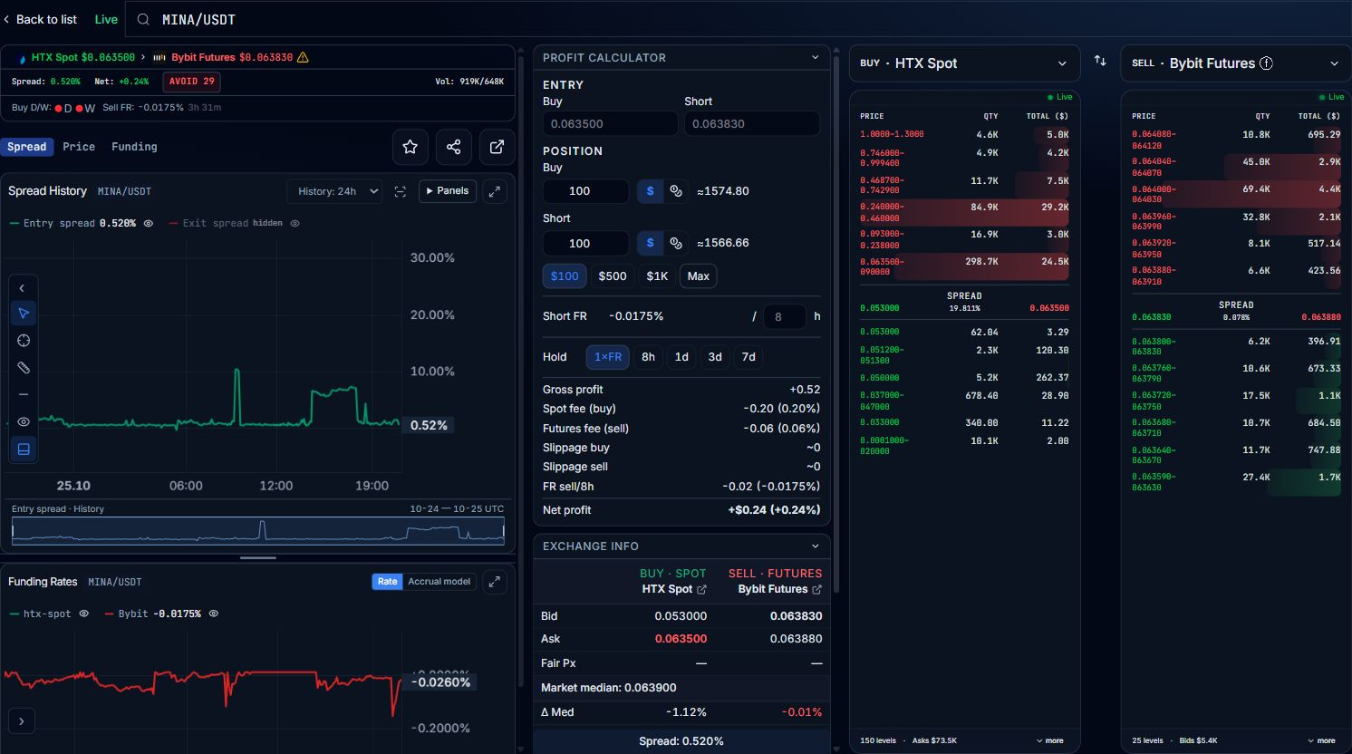Click the search icon beside MINA/USDT
The height and width of the screenshot is (754, 1352).
[143, 19]
